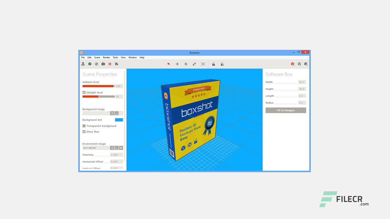Uncheck the Show floor checkbox
The image size is (390, 219).
coord(84,132)
